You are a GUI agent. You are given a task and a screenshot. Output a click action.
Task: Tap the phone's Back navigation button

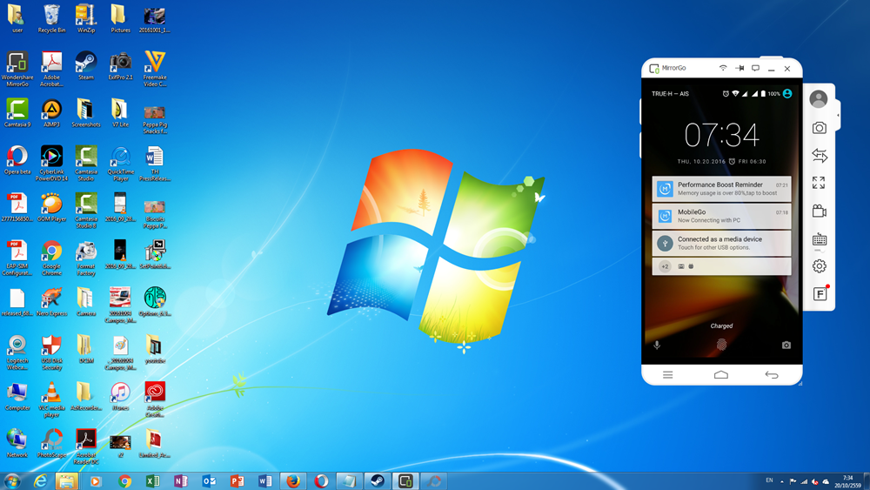(771, 375)
